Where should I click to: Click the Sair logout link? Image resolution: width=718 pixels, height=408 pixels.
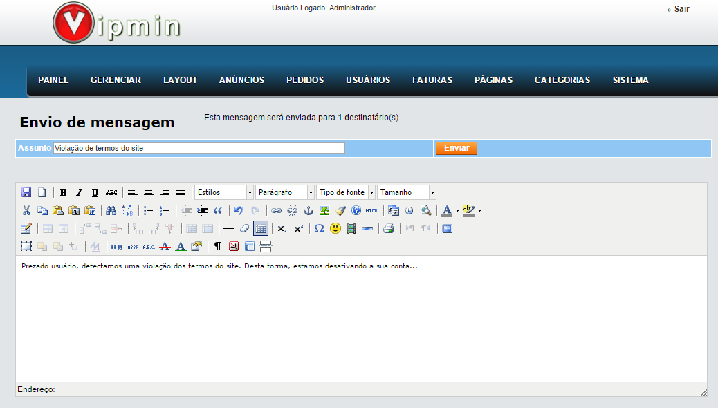click(x=681, y=9)
